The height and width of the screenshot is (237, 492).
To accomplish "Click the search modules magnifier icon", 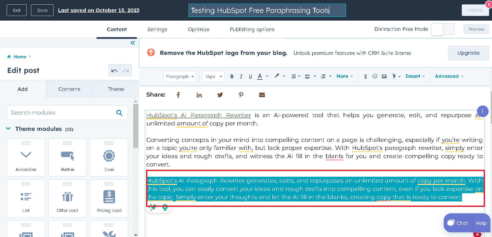I will coord(119,113).
